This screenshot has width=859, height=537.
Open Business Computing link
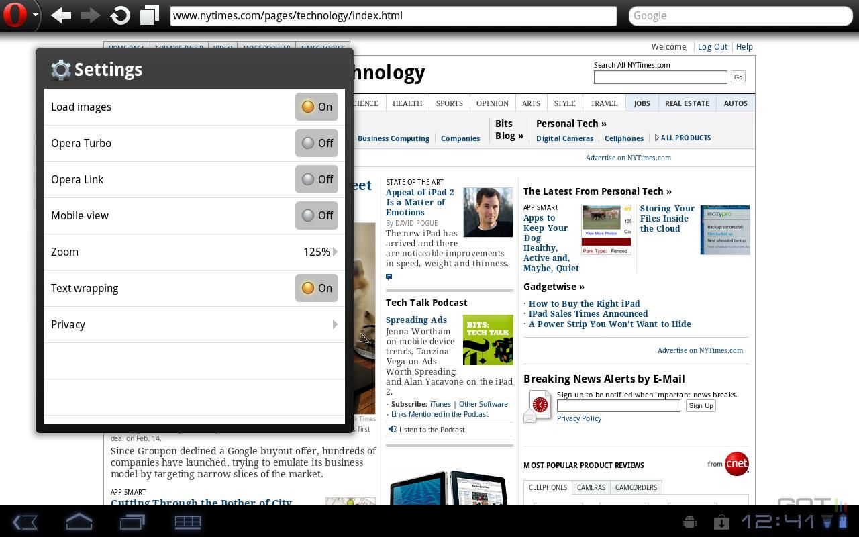click(x=393, y=138)
